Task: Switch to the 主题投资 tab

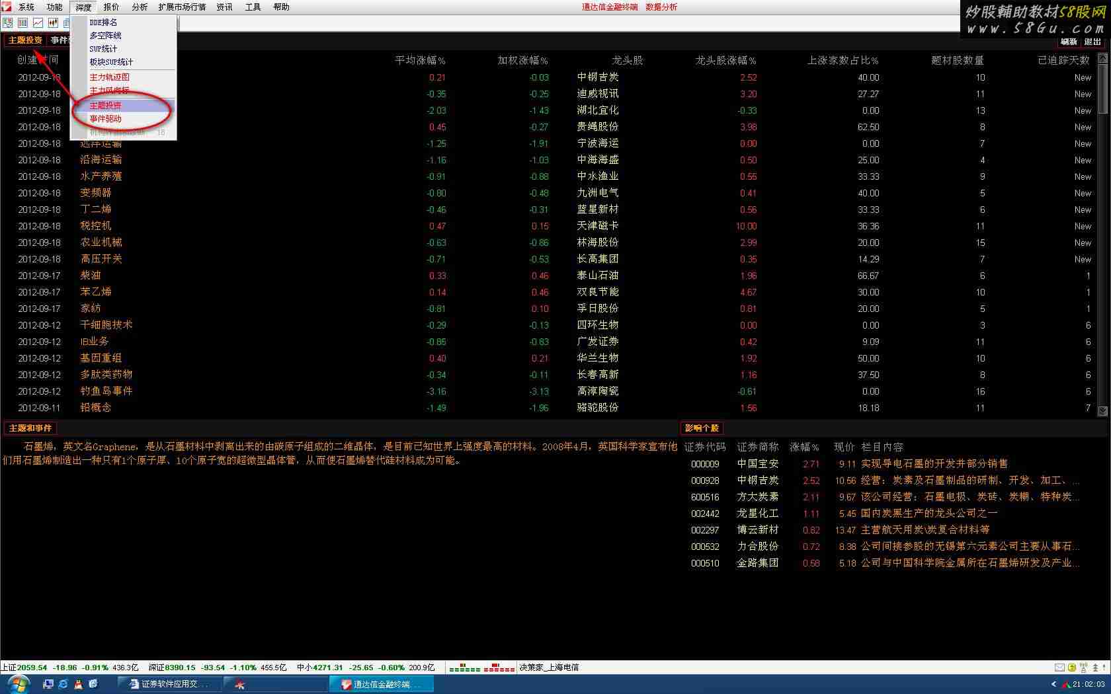Action: click(25, 40)
